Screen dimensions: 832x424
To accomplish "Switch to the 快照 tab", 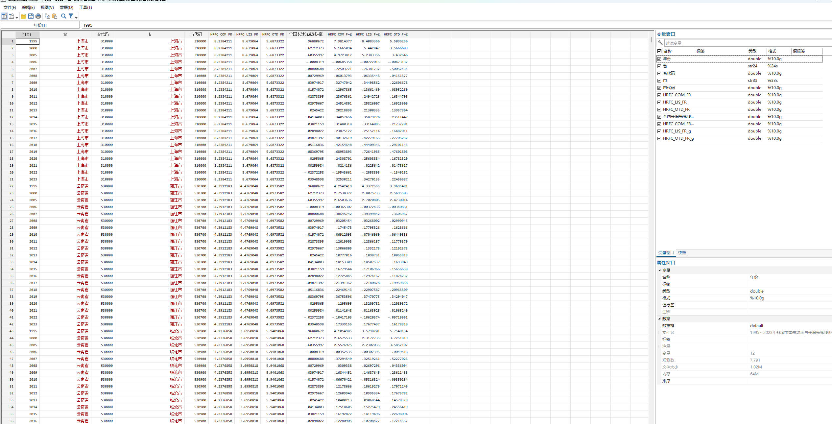I will coord(682,252).
